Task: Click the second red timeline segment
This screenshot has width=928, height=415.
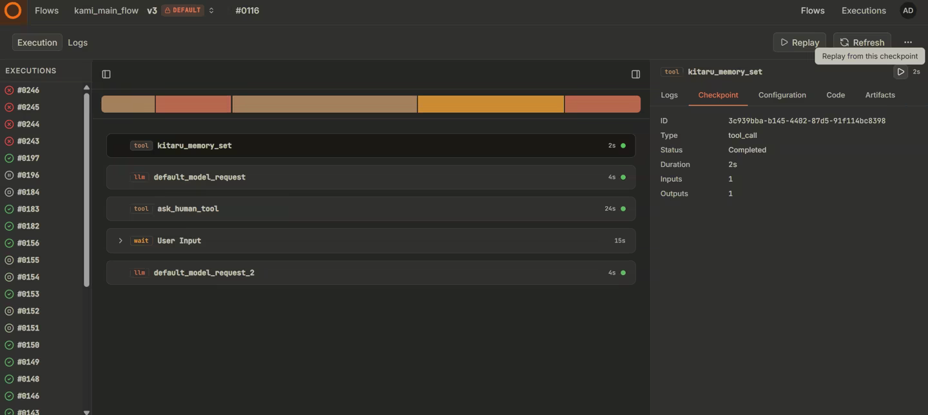Action: click(x=193, y=104)
